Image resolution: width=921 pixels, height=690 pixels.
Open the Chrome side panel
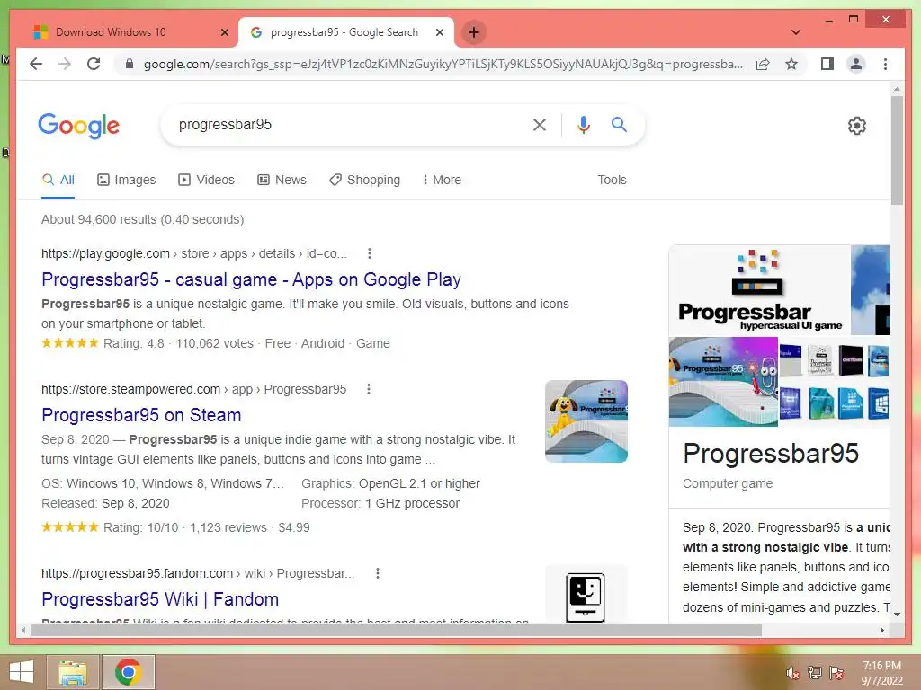click(x=827, y=64)
